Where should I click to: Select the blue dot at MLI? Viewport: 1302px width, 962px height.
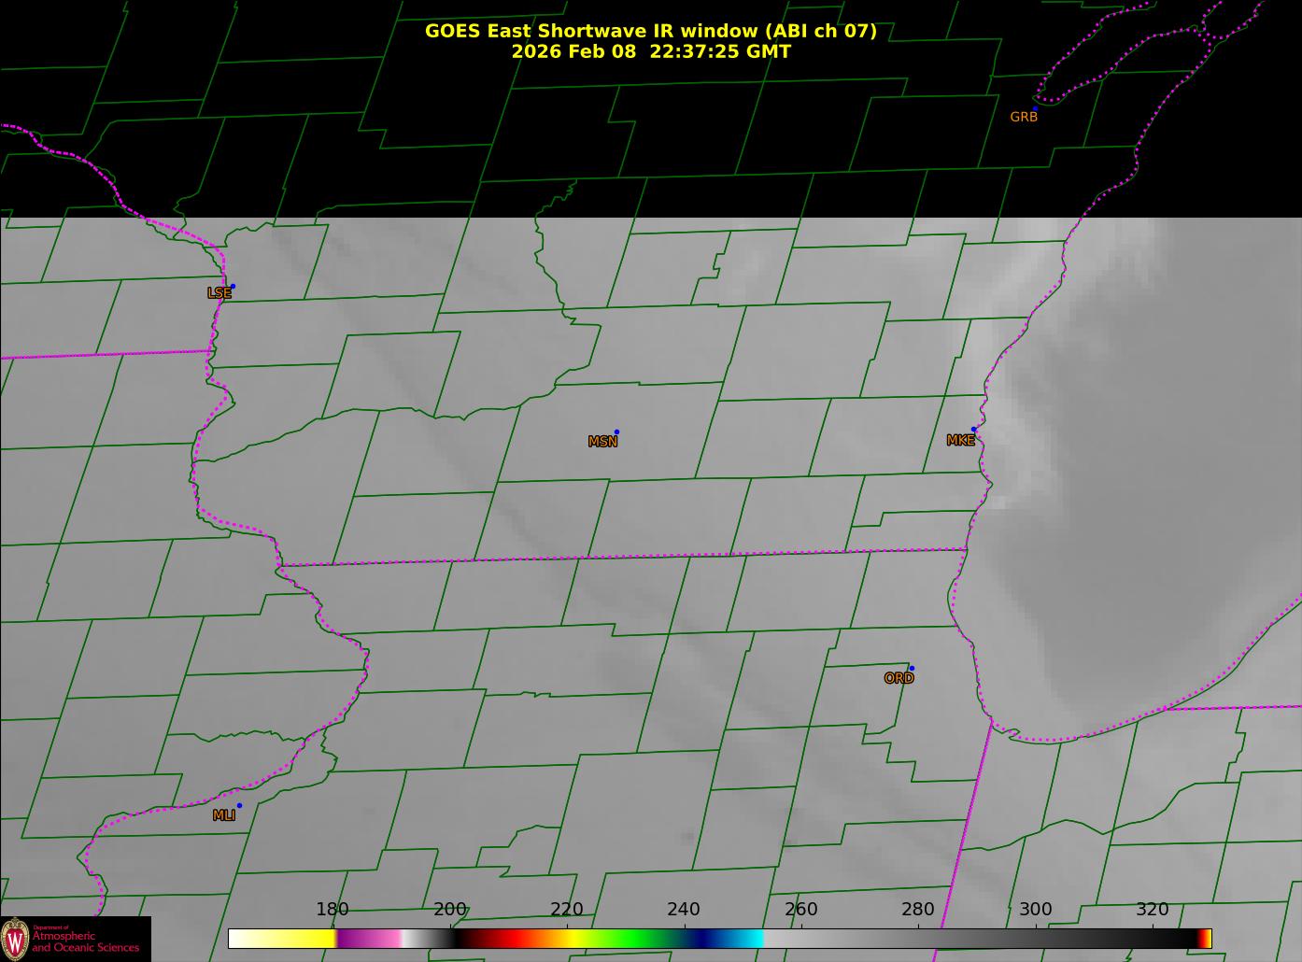(x=239, y=806)
